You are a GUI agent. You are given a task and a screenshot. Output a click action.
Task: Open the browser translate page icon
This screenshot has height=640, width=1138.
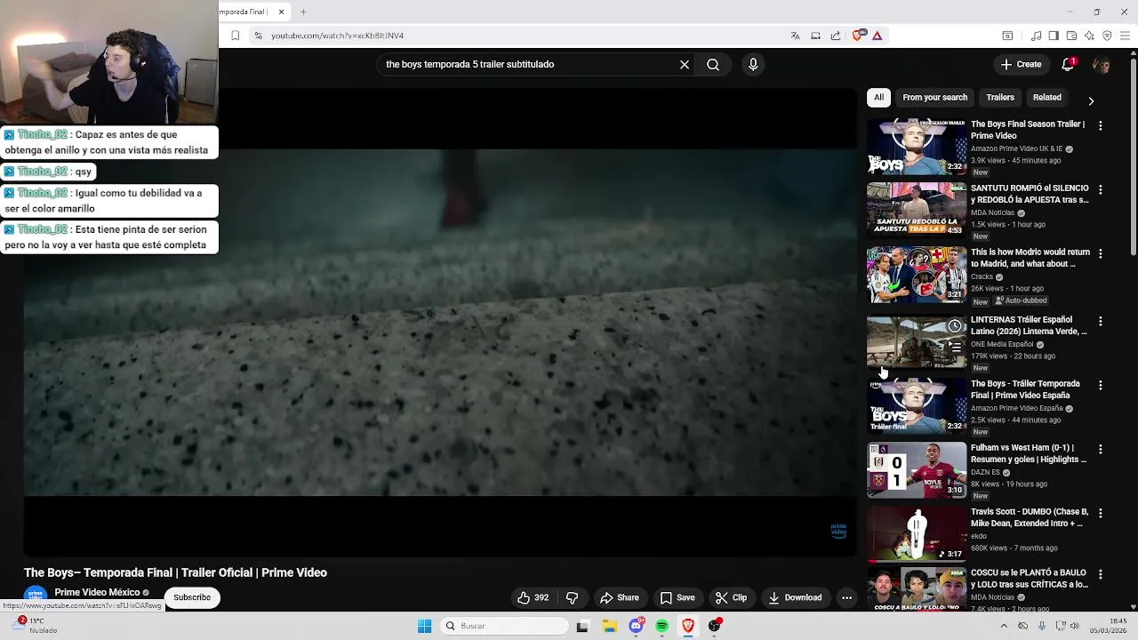795,36
